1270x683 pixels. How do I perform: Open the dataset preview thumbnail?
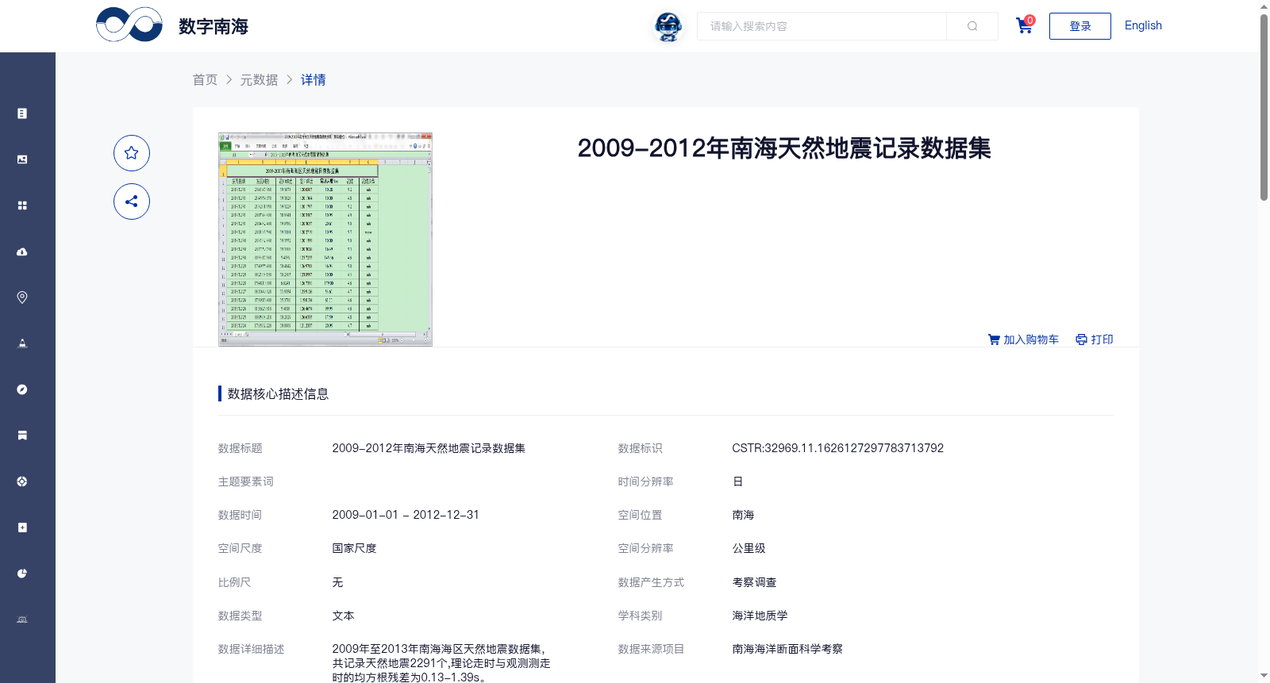tap(325, 240)
